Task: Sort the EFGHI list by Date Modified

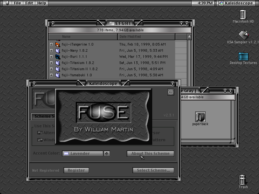Action: pyautogui.click(x=146, y=37)
